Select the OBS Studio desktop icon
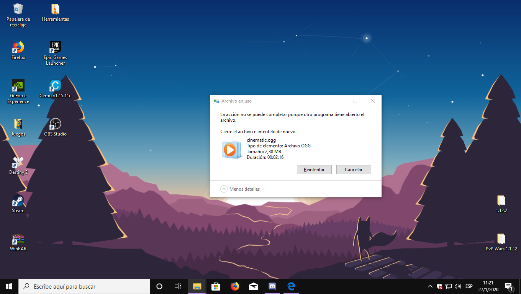 click(55, 127)
